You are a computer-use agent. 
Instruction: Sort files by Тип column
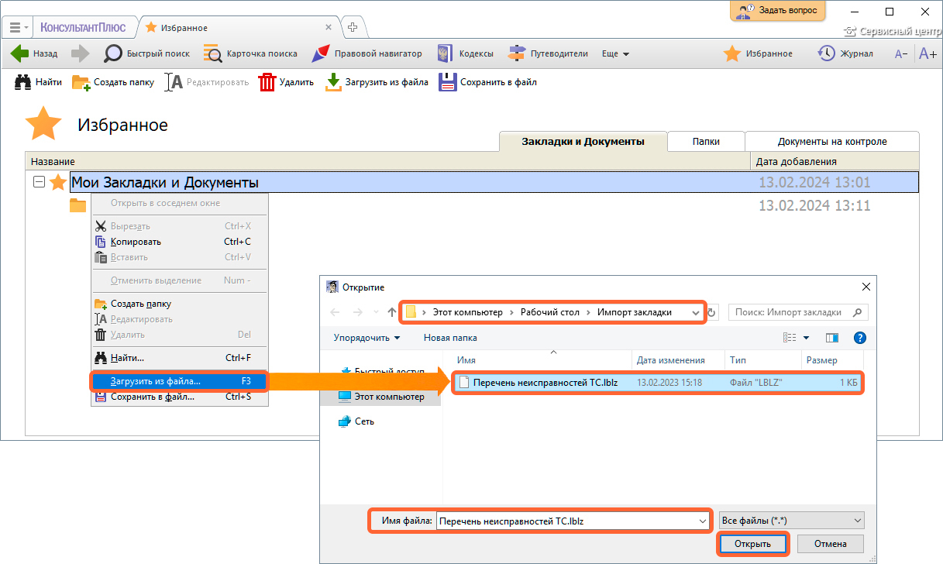point(762,360)
